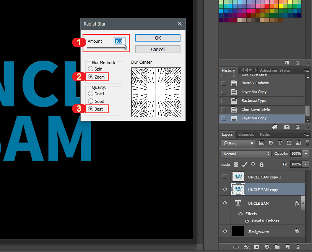Select Clear Layer Style history state
Screen dimensions: 312x252
click(262, 109)
